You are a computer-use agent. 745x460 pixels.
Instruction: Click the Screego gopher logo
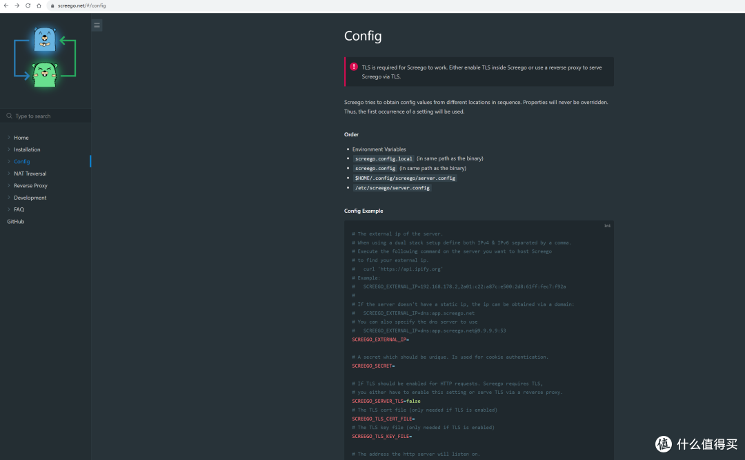45,58
